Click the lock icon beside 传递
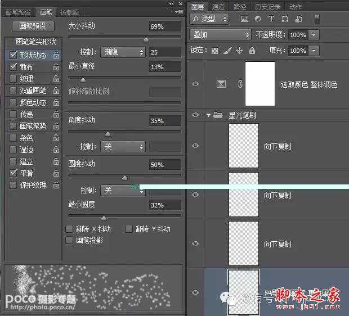 (56, 114)
